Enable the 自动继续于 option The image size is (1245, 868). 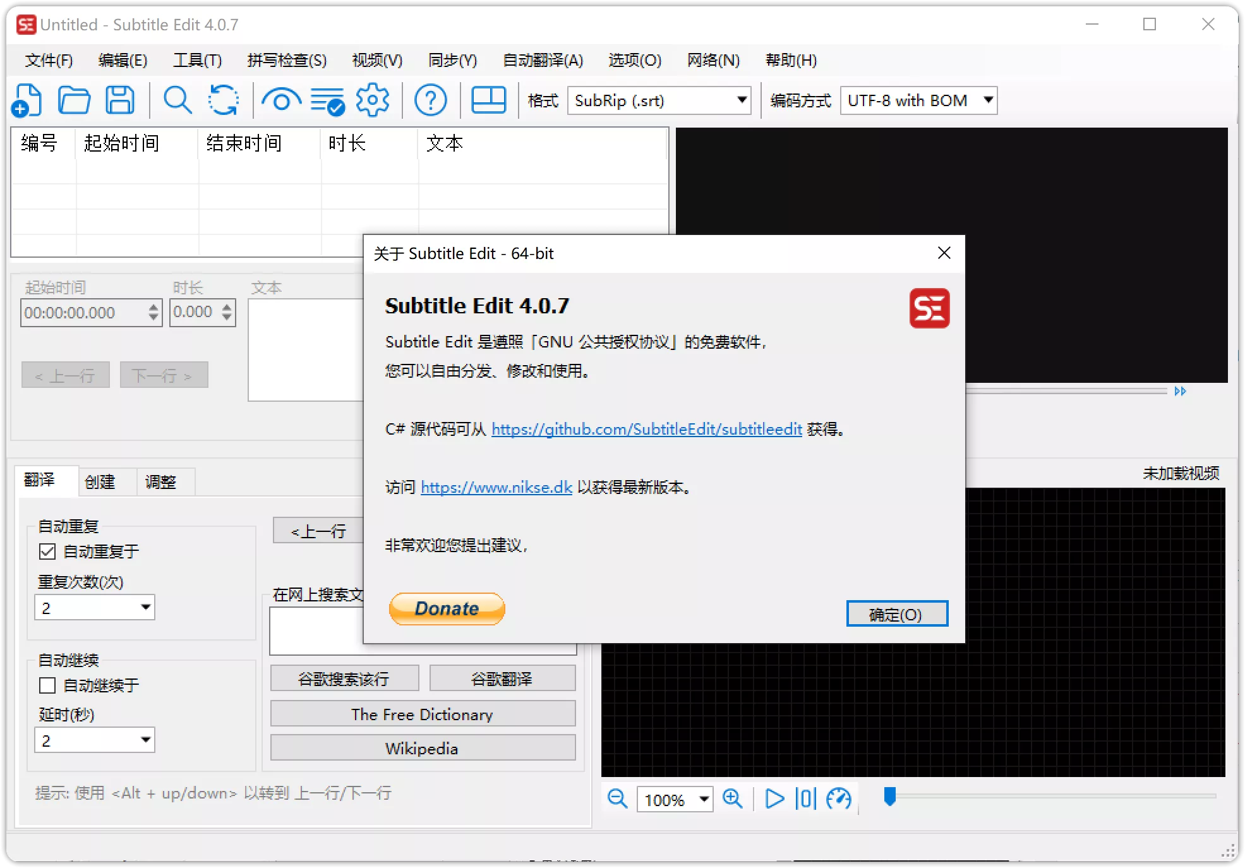(x=47, y=685)
